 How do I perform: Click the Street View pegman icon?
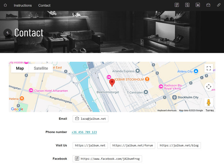point(209,103)
